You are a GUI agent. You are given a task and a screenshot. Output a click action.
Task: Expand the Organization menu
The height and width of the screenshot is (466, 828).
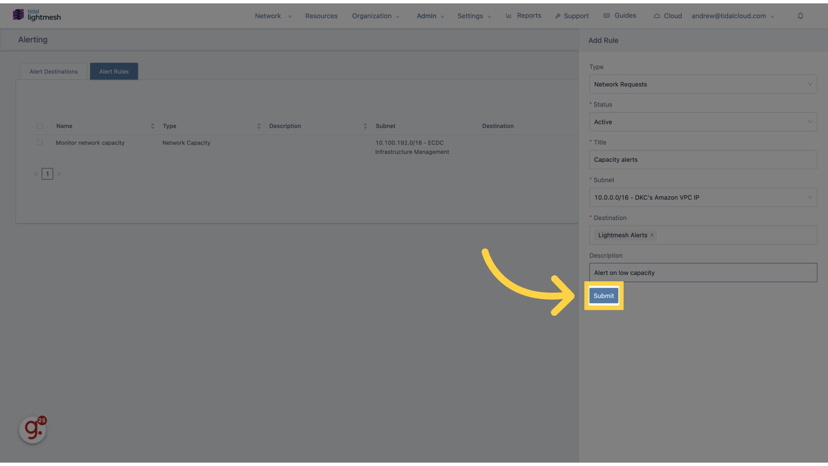point(376,16)
